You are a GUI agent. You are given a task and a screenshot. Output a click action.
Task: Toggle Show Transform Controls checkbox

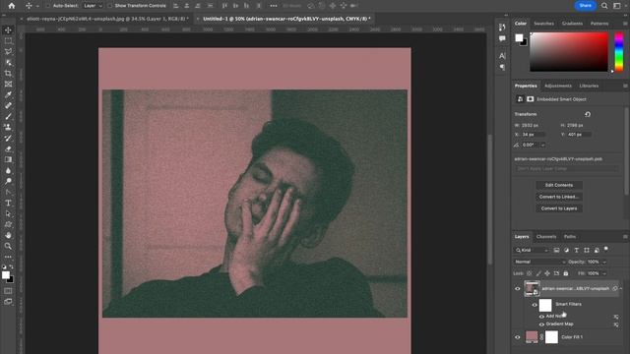(109, 6)
